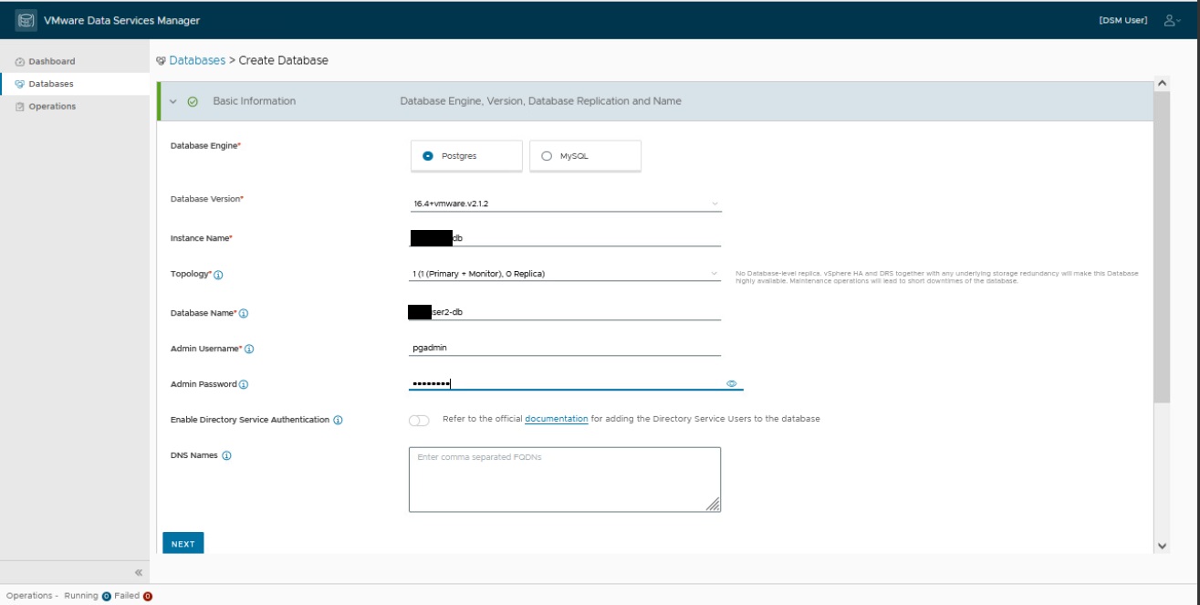Open the Database Version dropdown

coord(565,203)
